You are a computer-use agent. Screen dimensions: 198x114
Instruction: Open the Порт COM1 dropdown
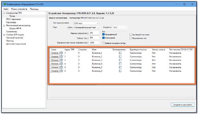click(x=83, y=27)
